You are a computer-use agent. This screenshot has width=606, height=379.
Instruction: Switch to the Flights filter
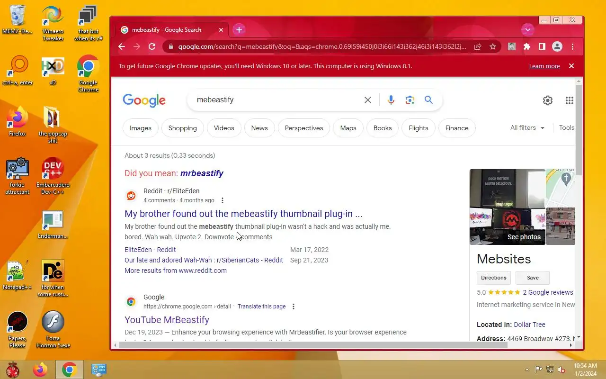pos(419,128)
